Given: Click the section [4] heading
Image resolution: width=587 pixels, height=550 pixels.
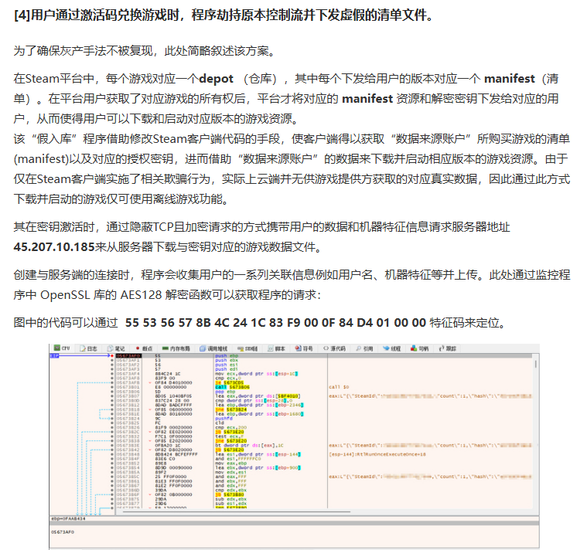Looking at the screenshot, I should pos(224,15).
